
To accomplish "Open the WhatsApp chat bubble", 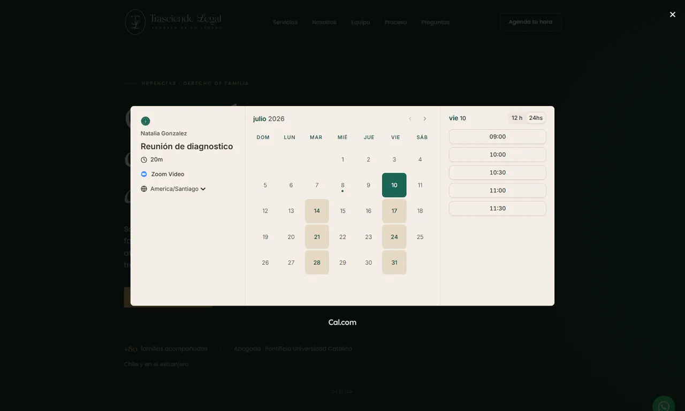I will pyautogui.click(x=664, y=405).
